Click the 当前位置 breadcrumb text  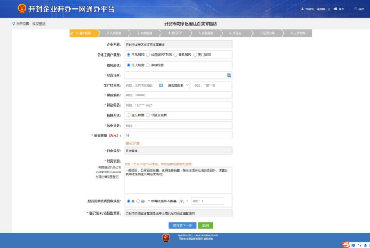[x=31, y=24]
